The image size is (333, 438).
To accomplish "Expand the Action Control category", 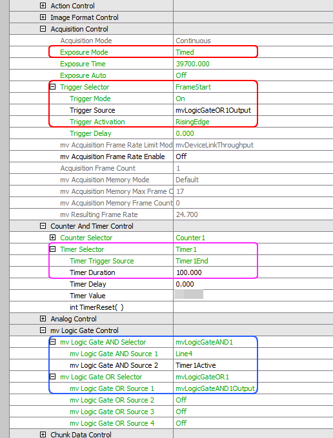I will (x=43, y=5).
